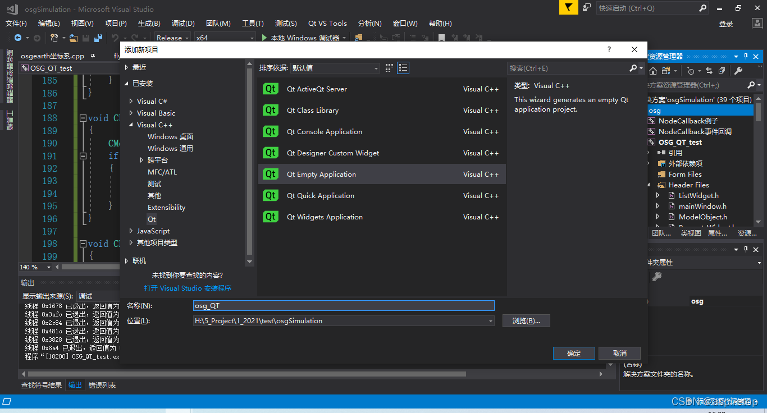Open 文件(F) menu
Screen dimensions: 767x413
pos(16,23)
